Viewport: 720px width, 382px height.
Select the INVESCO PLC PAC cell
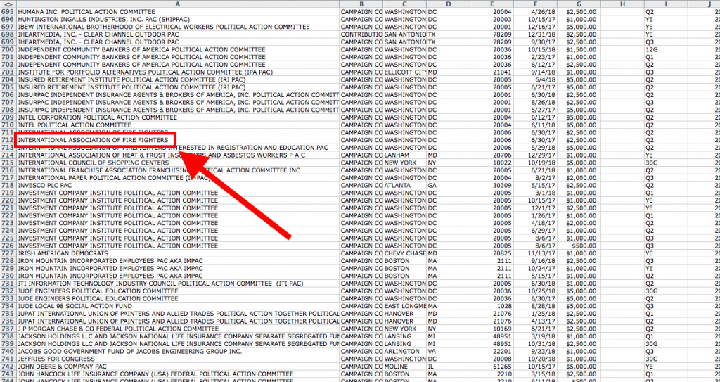178,185
